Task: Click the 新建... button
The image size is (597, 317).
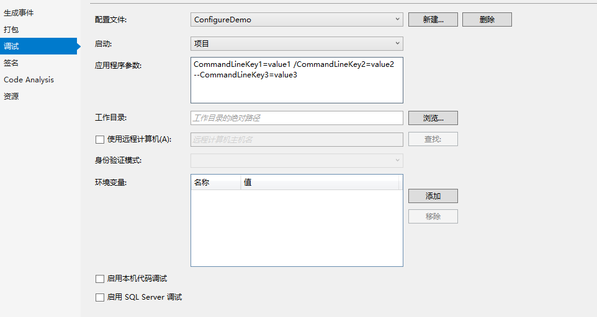Action: [433, 19]
